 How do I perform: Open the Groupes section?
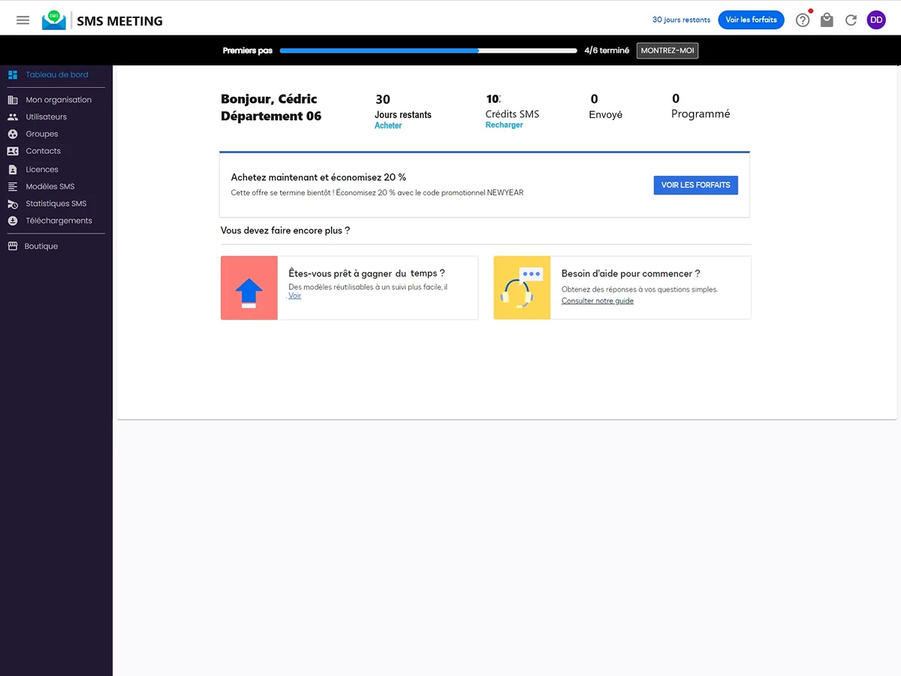(42, 134)
